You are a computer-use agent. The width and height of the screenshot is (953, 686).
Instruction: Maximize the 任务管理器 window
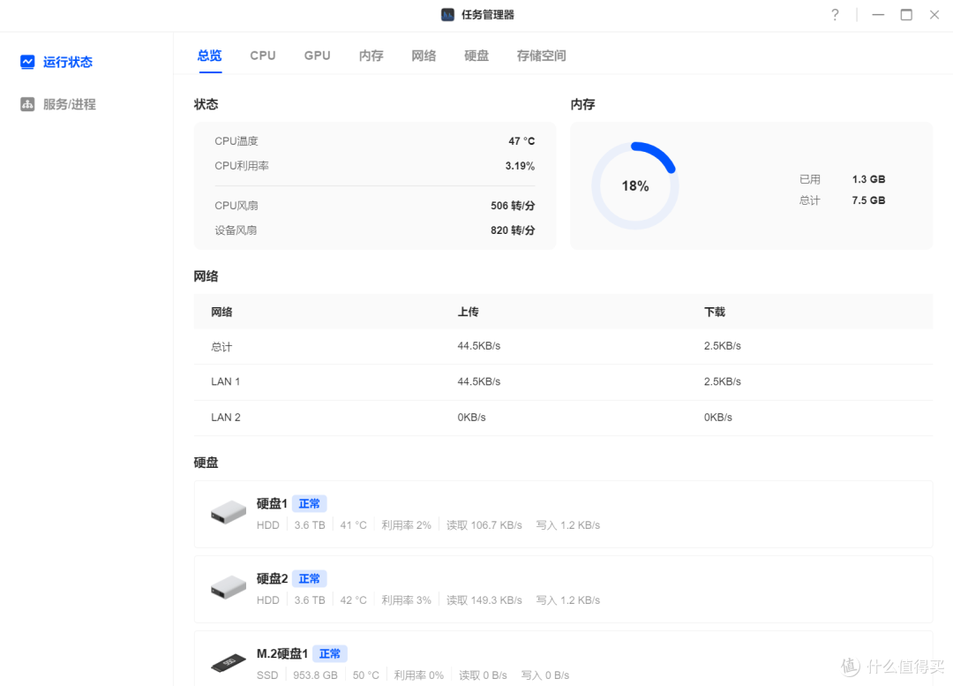coord(906,15)
